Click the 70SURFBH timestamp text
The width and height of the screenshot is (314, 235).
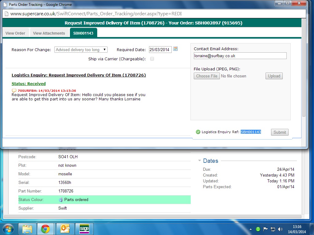pyautogui.click(x=47, y=91)
